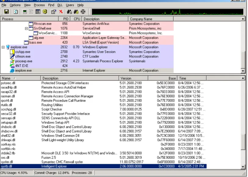
Task: Open System Information via graph toolbar icon
Action: [x=25, y=12]
